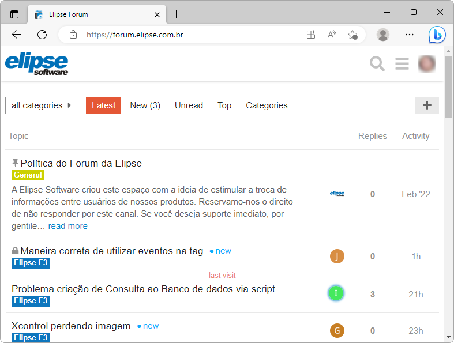Viewport: 454px width, 343px height.
Task: Click the green I user avatar
Action: coord(336,294)
